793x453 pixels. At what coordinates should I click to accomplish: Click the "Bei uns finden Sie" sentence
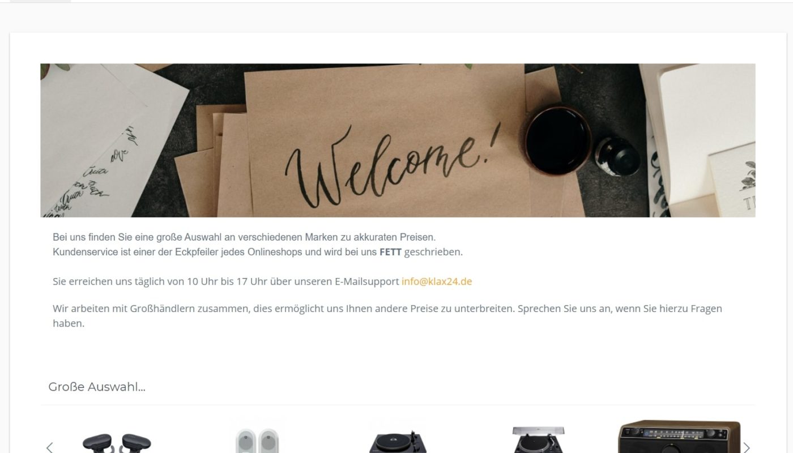coord(244,237)
